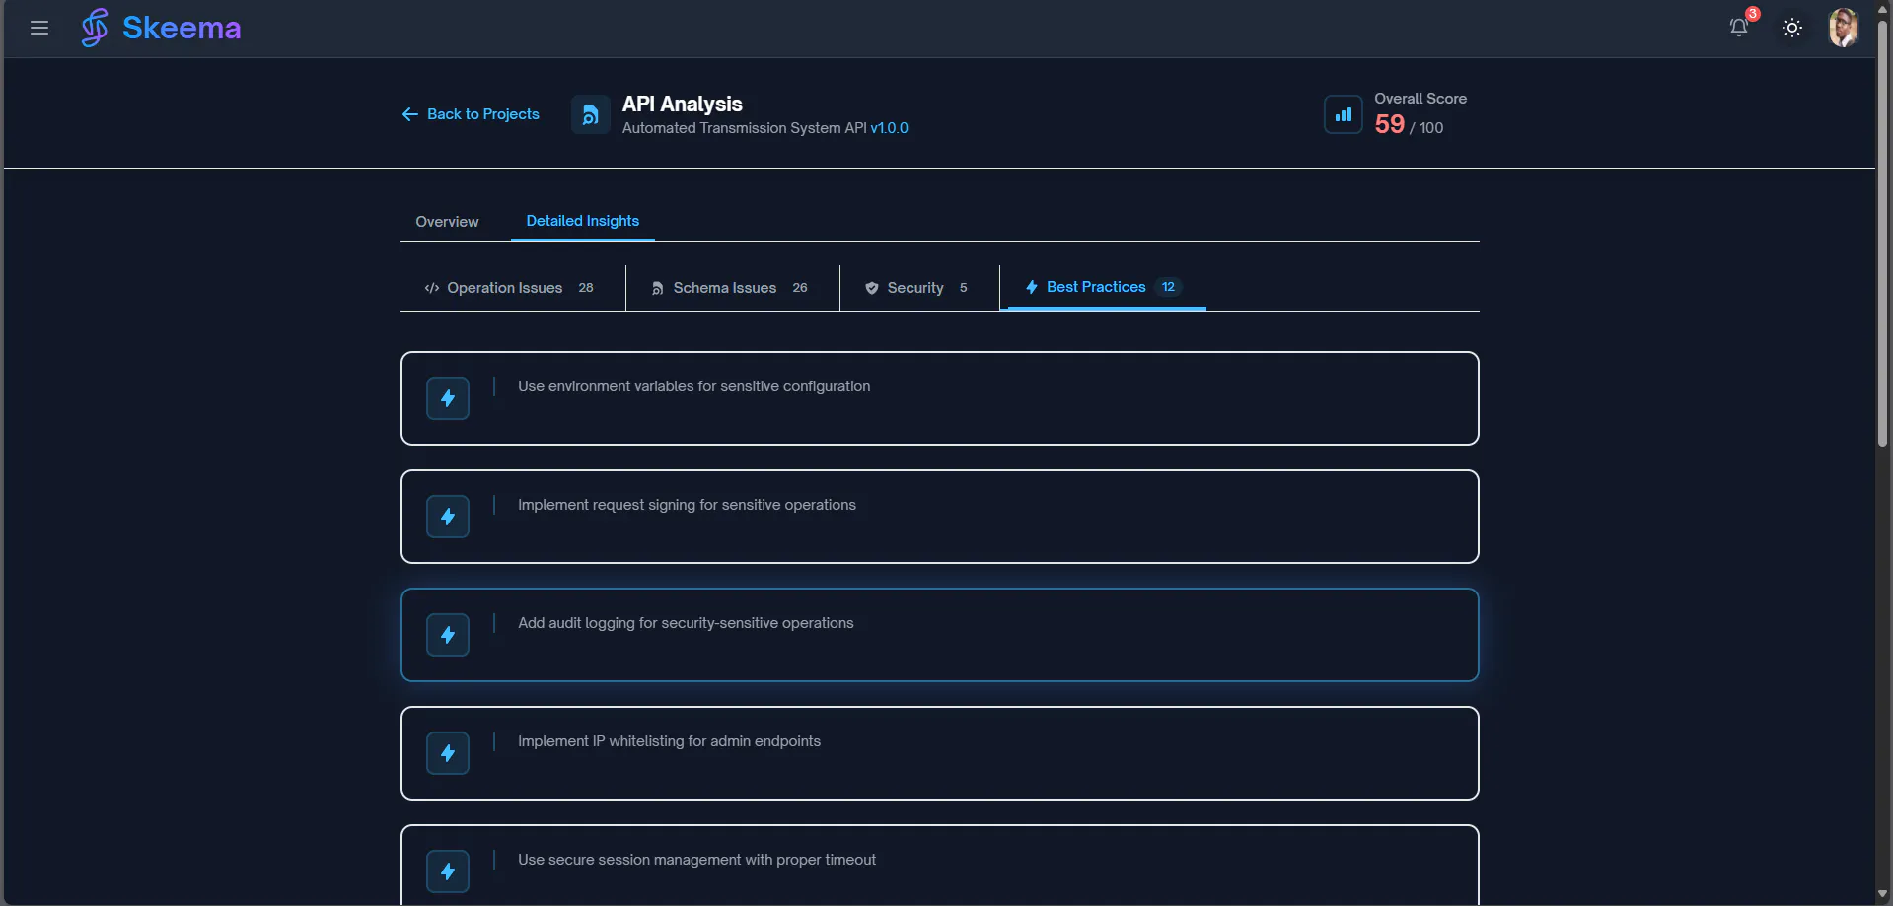Switch to the Overview tab
The width and height of the screenshot is (1893, 906).
[x=447, y=222]
